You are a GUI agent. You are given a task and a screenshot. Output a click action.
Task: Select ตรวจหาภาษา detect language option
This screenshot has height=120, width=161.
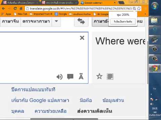pyautogui.click(x=36, y=21)
